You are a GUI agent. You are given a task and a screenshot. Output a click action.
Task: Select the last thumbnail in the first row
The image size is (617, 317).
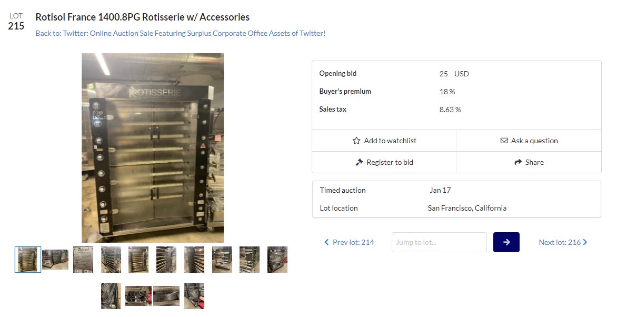point(277,260)
